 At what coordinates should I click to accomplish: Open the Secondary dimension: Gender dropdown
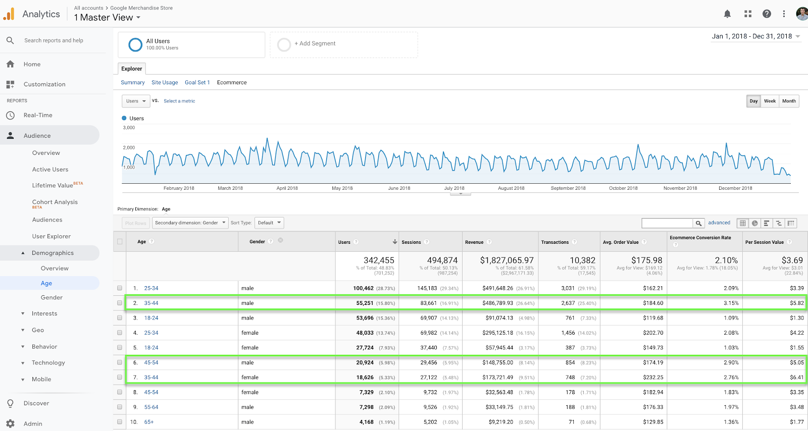(190, 223)
